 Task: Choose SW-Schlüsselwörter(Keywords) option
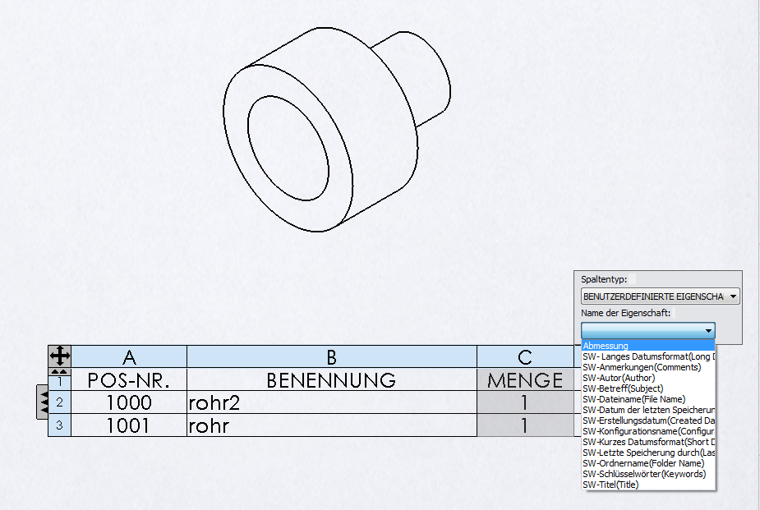[648, 474]
